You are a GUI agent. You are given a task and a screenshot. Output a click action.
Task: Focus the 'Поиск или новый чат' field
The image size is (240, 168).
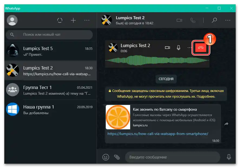pyautogui.click(x=49, y=35)
